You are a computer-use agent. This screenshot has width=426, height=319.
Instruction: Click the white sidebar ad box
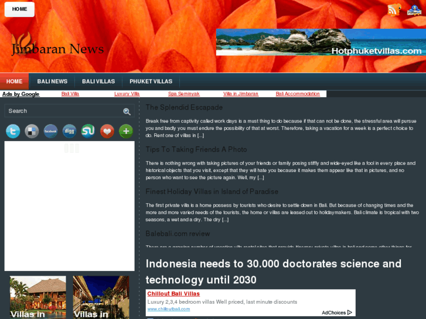click(x=70, y=206)
